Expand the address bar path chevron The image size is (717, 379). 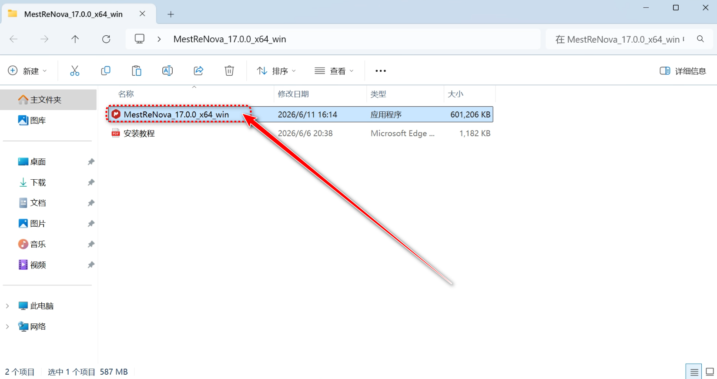pos(159,39)
